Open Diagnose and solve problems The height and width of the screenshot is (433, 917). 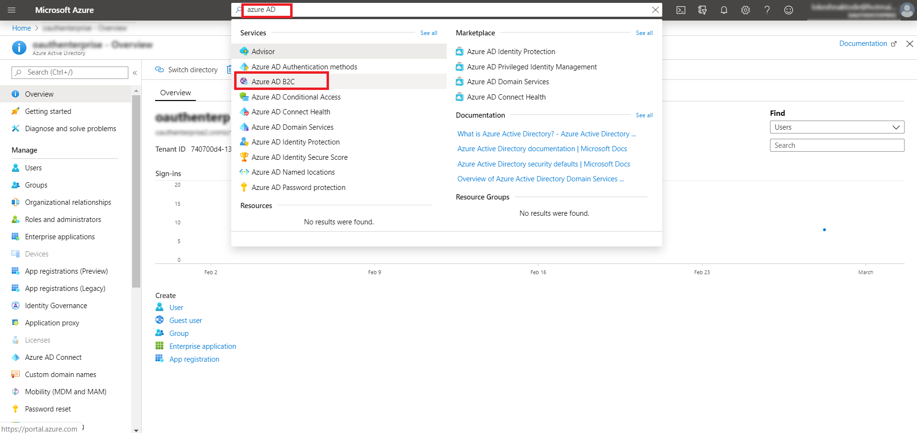(66, 128)
